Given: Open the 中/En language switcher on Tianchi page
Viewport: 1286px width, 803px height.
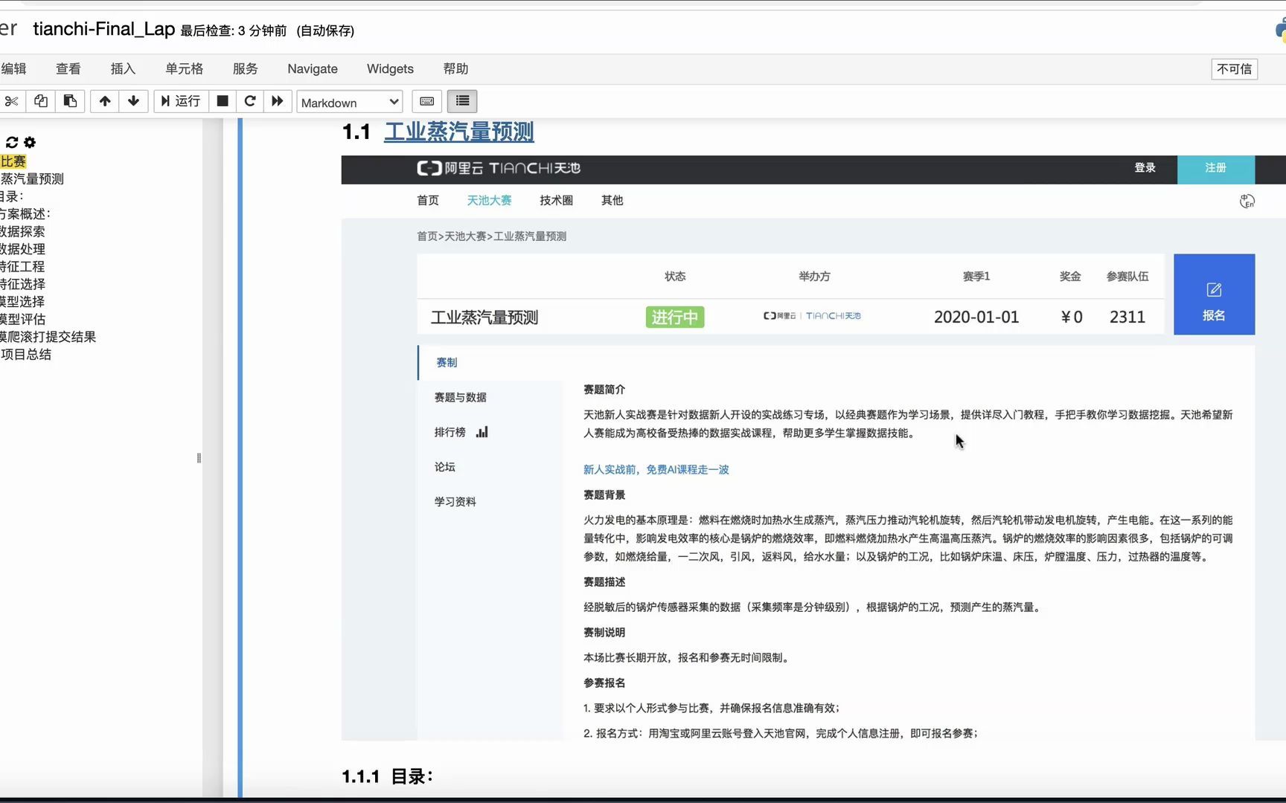Looking at the screenshot, I should pyautogui.click(x=1247, y=200).
